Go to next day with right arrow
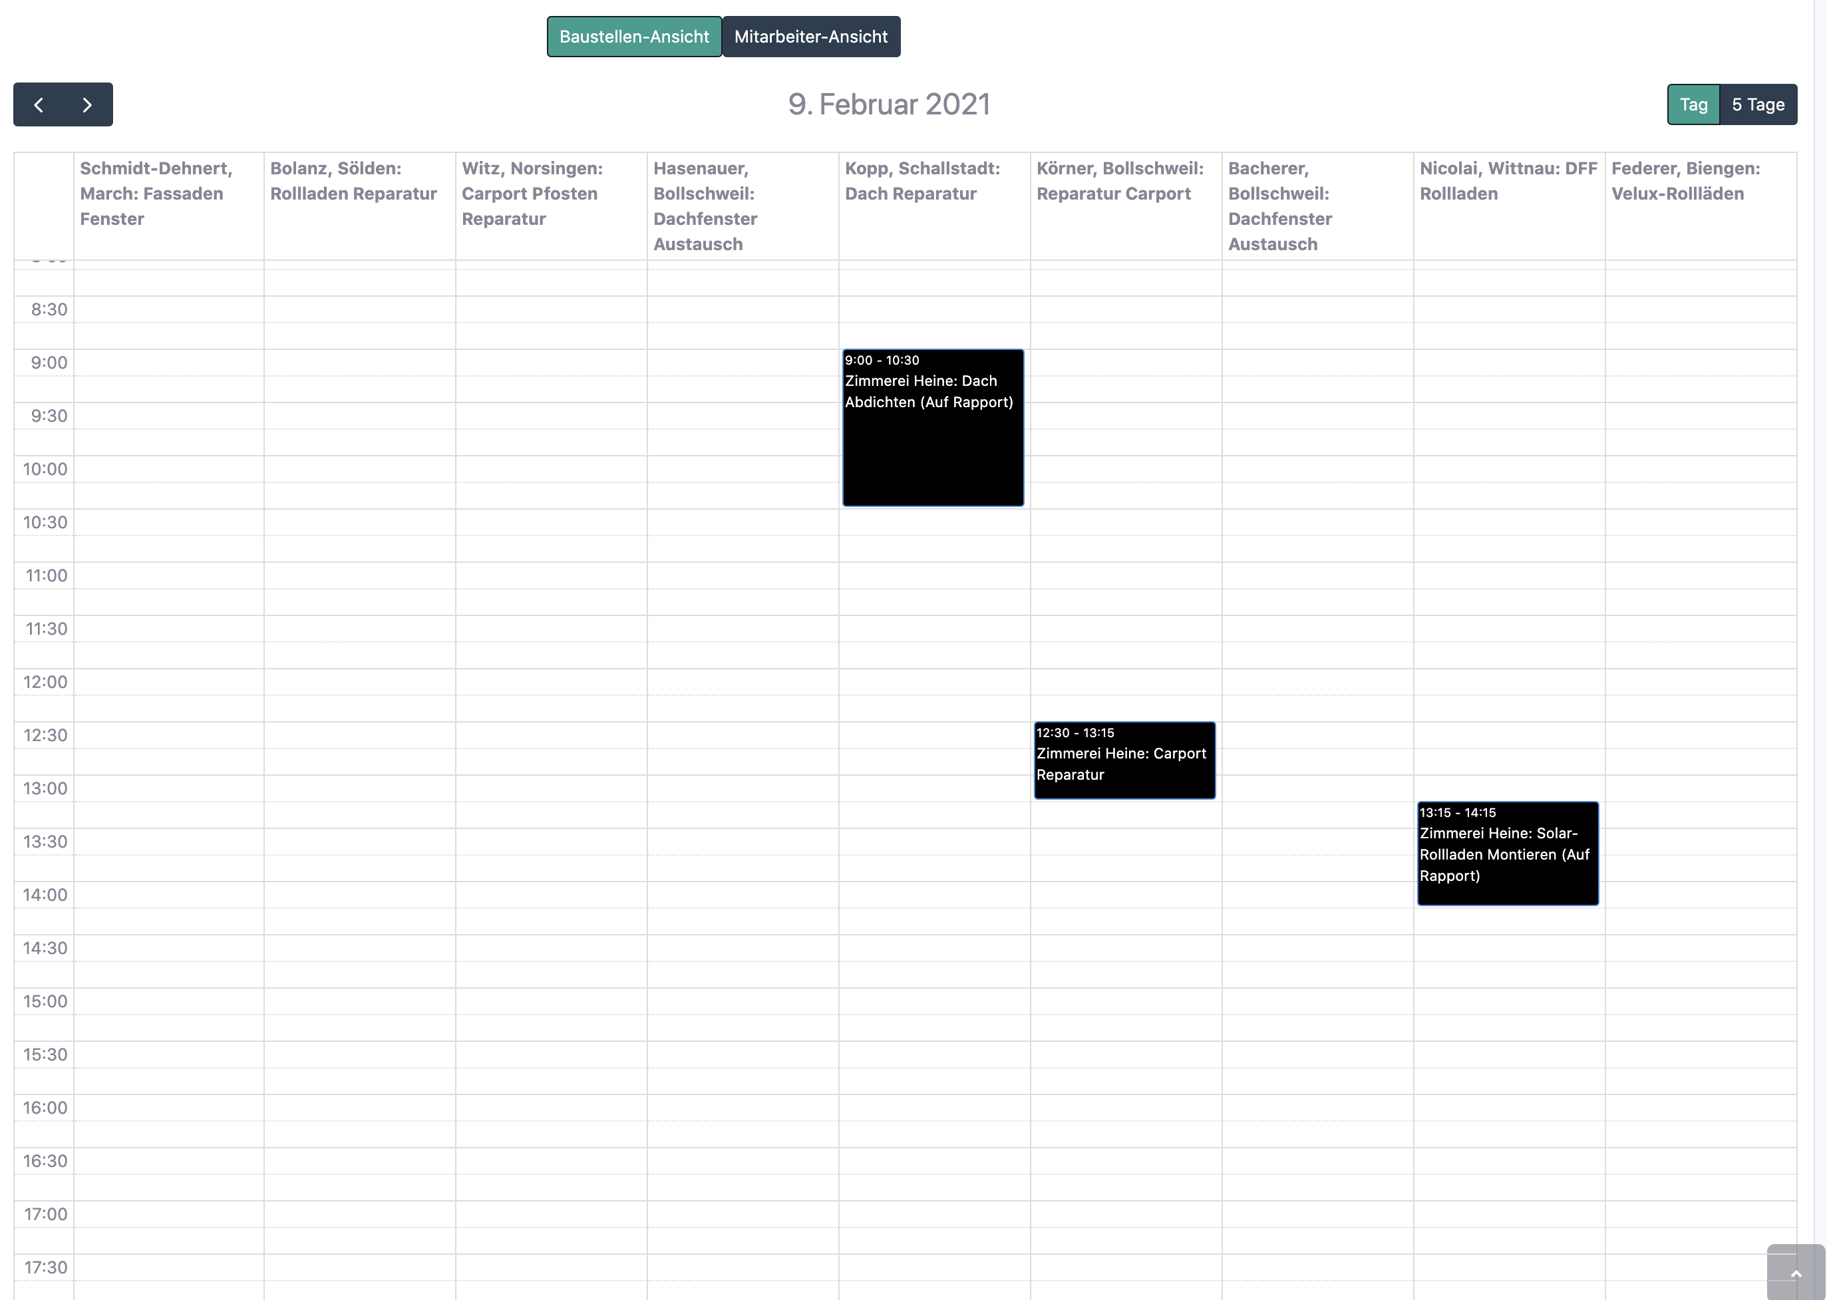 [87, 105]
